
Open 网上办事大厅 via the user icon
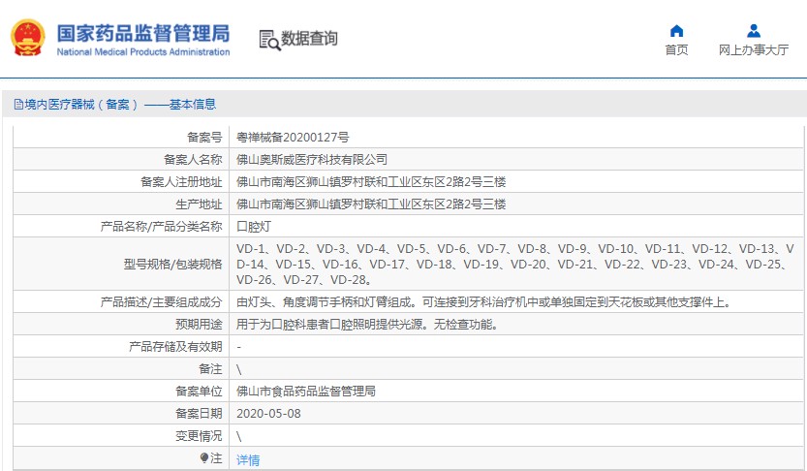coord(754,31)
